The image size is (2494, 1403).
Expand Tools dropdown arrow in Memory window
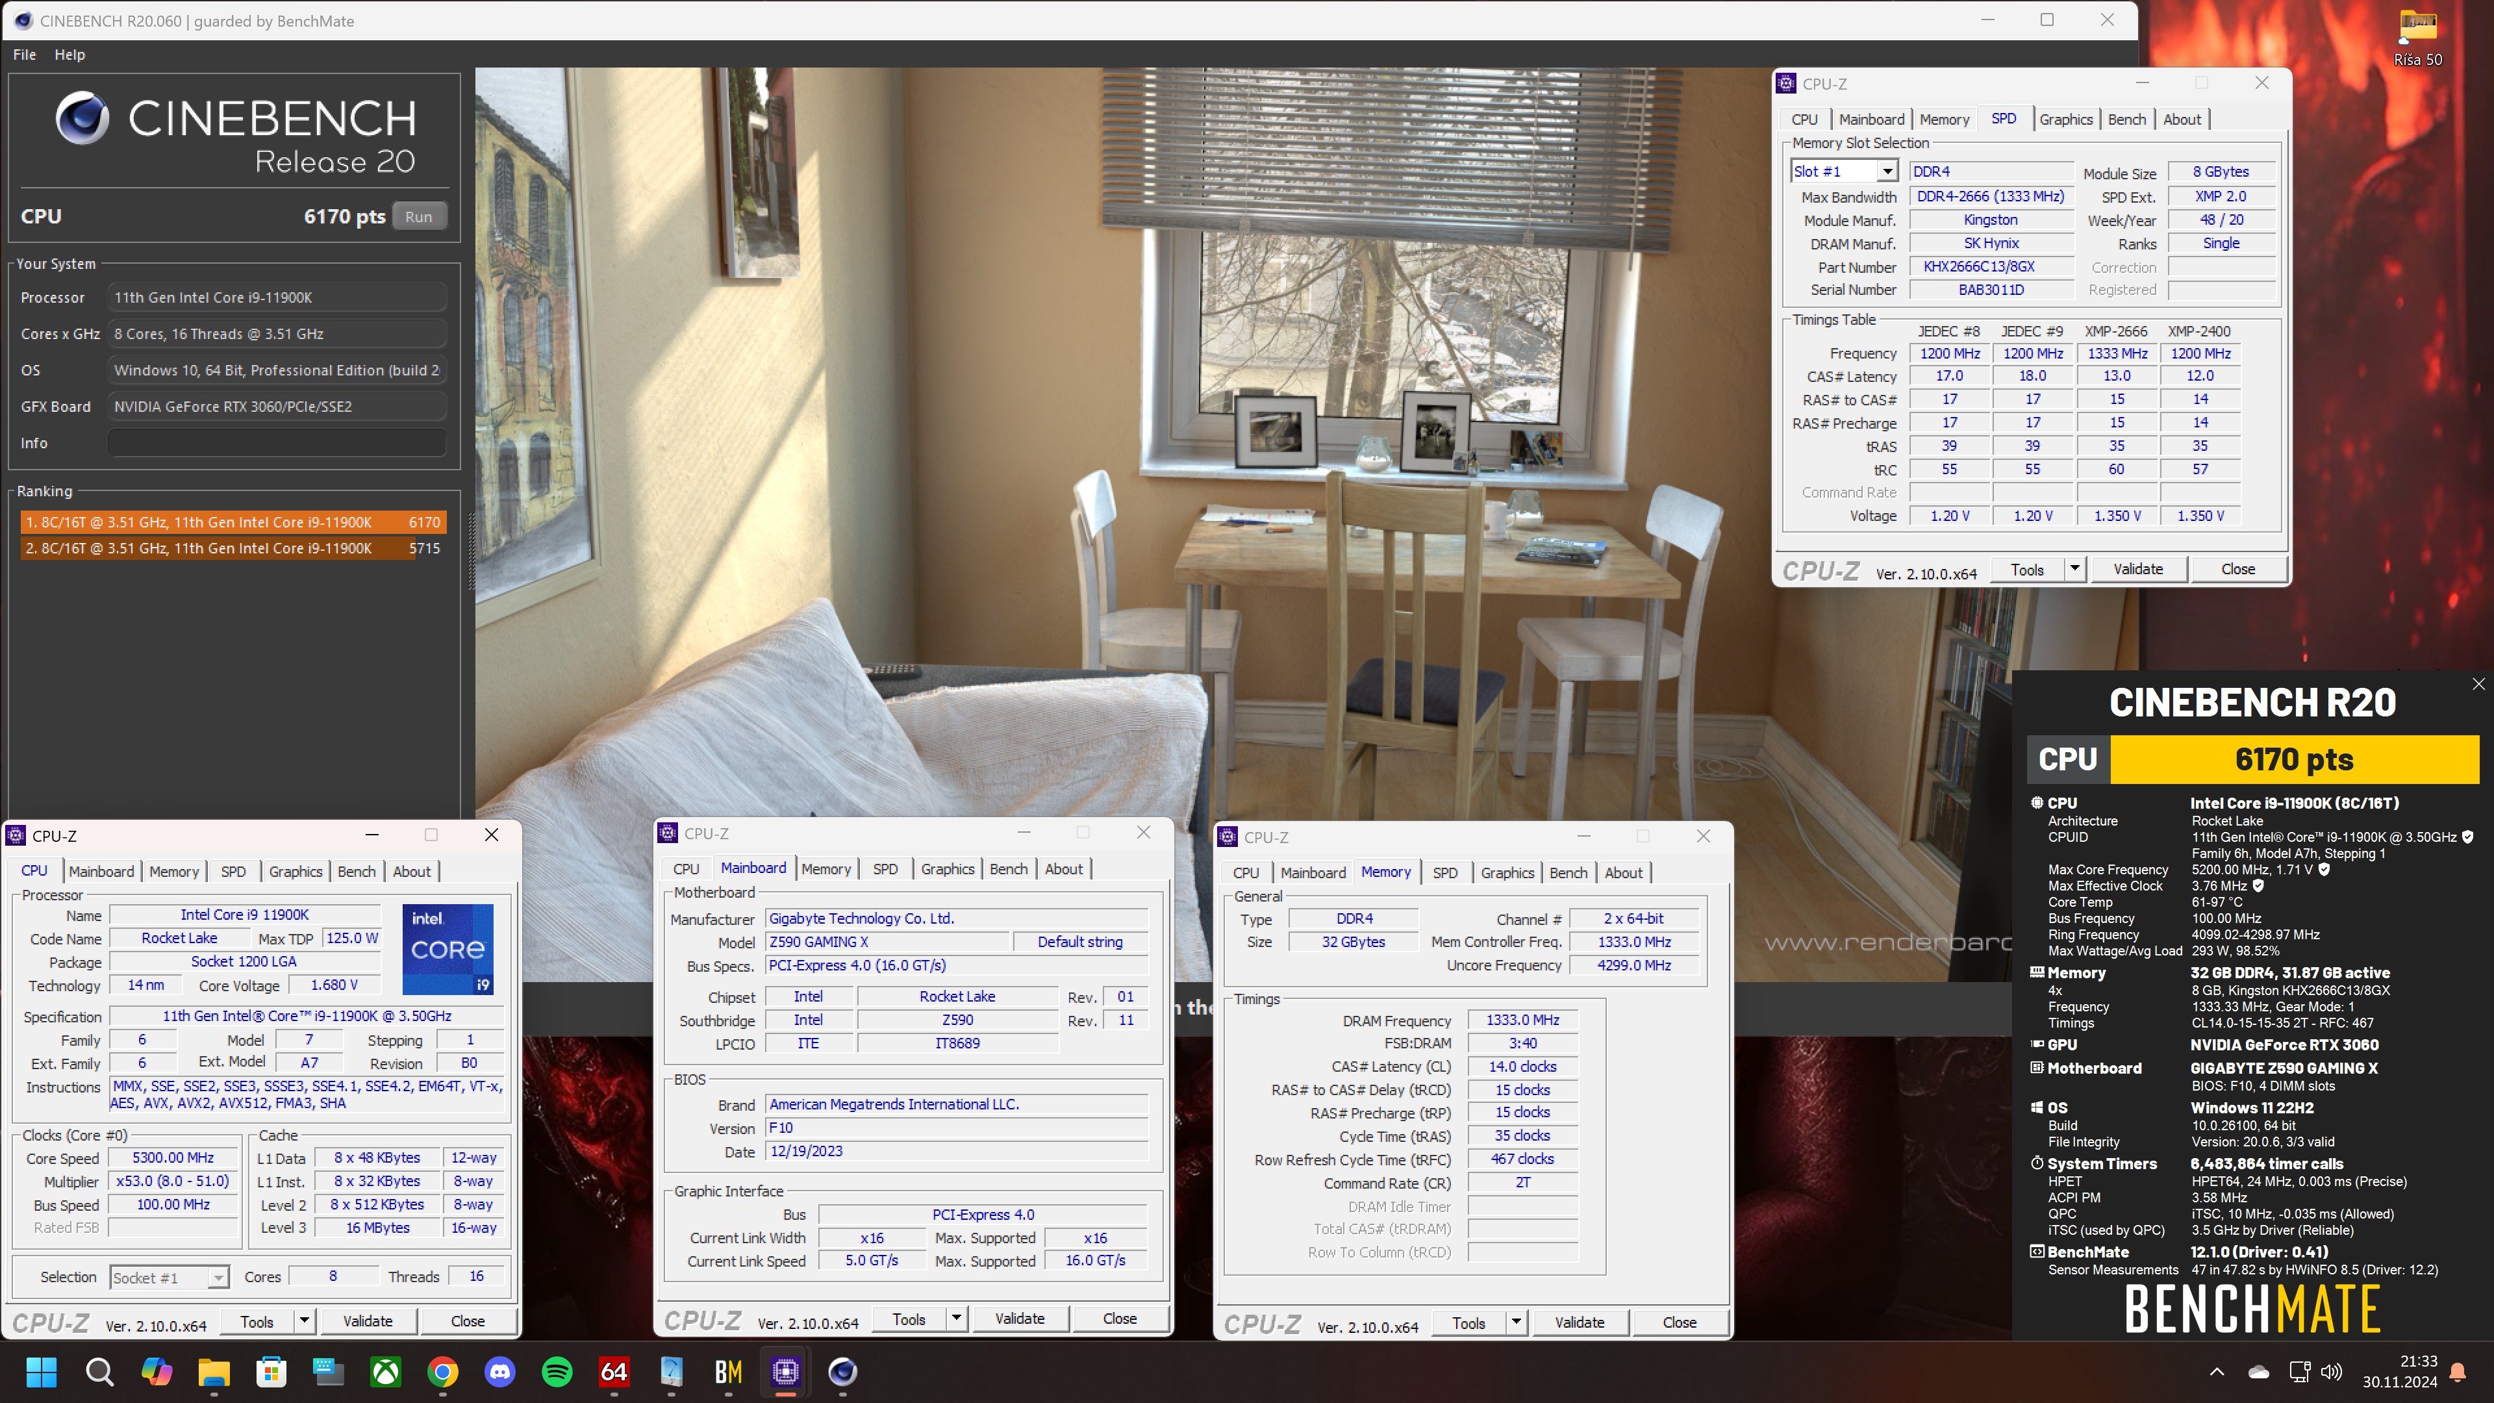1516,1322
